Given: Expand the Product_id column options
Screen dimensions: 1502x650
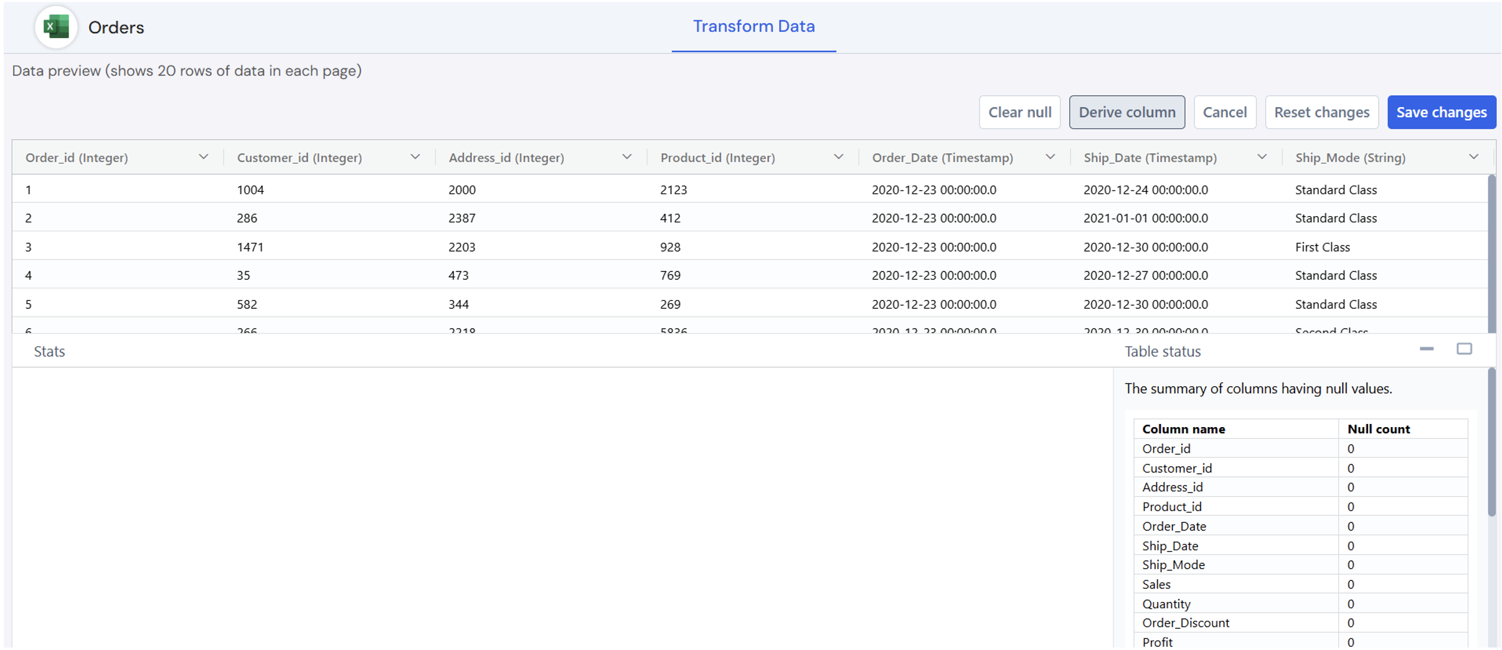Looking at the screenshot, I should (x=838, y=158).
